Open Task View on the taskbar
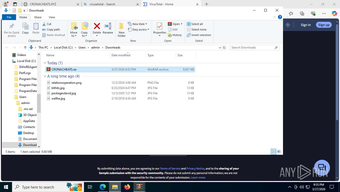 [x=90, y=187]
